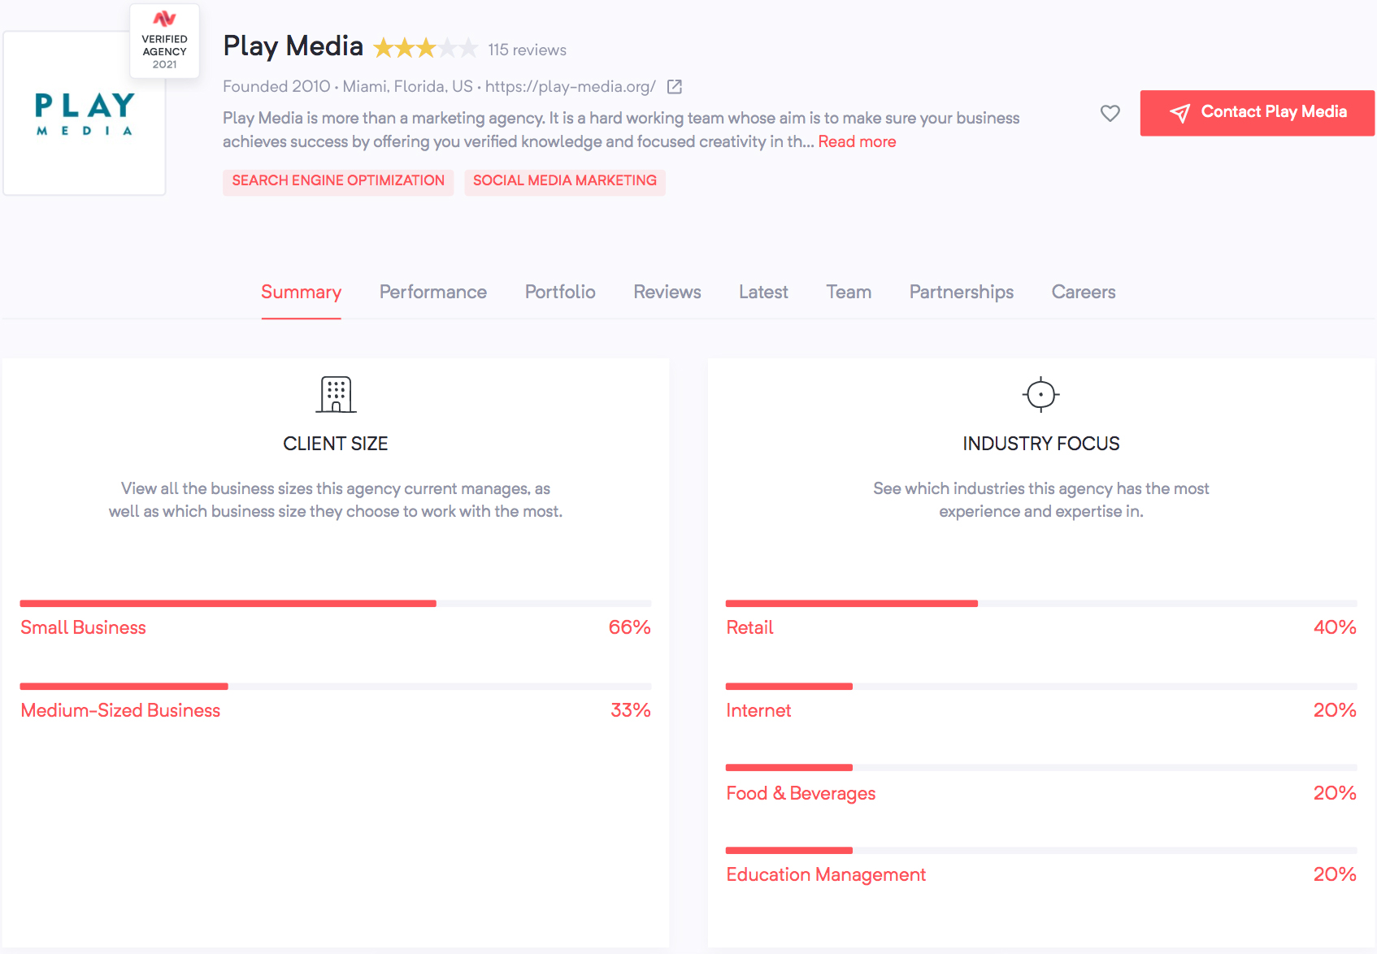
Task: Go to the Careers tab
Action: tap(1084, 293)
